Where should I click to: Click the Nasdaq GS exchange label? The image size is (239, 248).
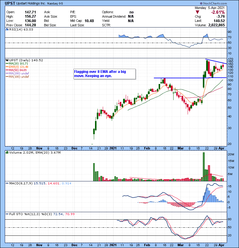[55, 4]
